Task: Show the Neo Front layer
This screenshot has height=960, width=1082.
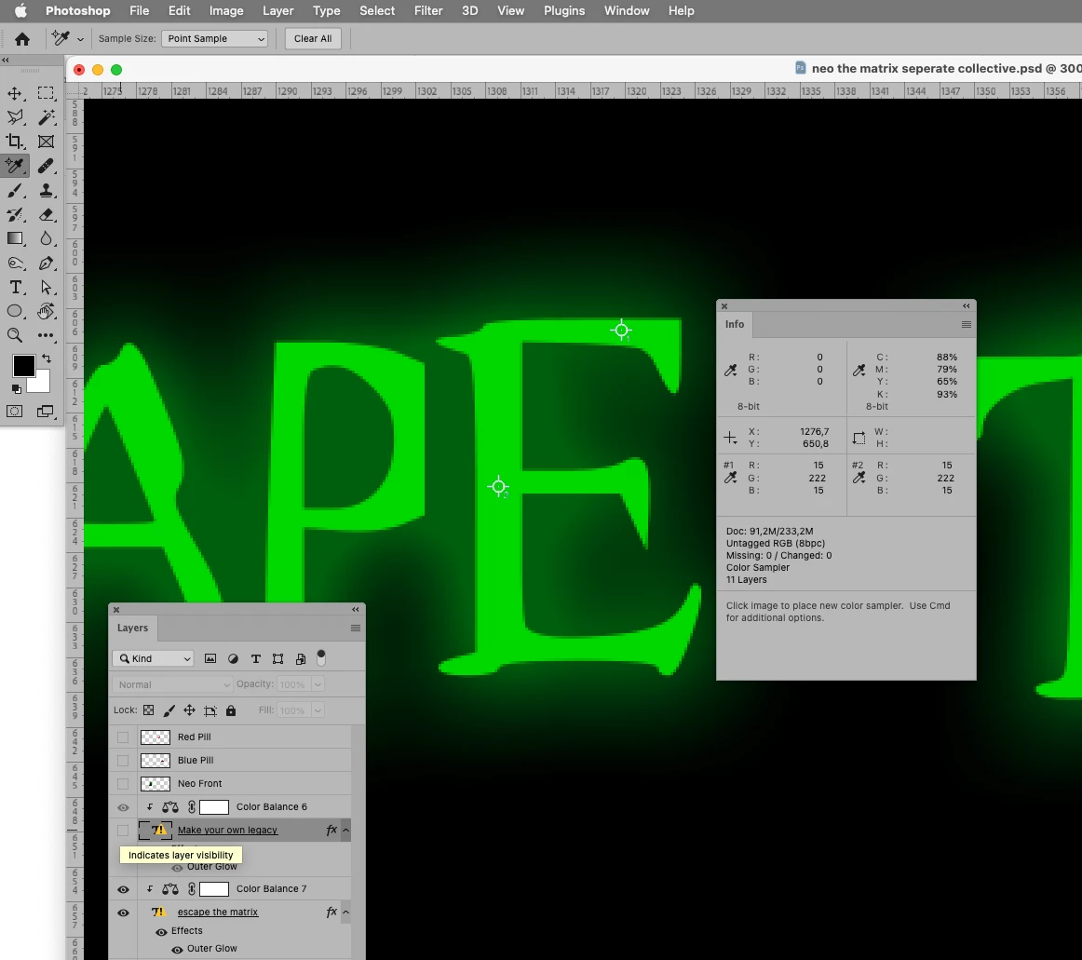Action: (123, 784)
